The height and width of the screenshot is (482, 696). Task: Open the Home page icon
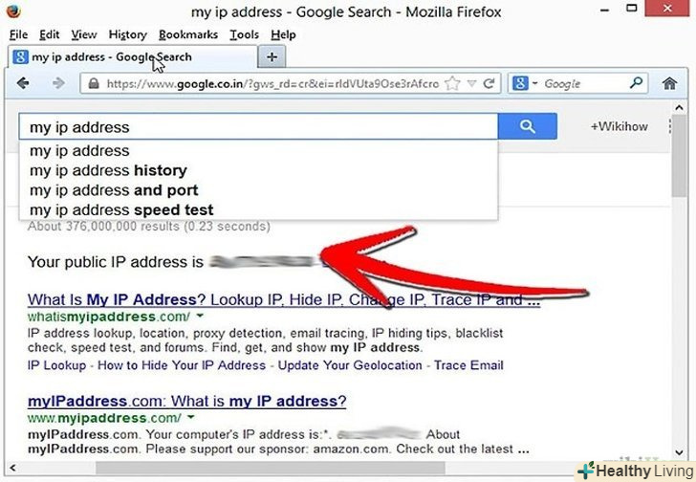point(670,83)
